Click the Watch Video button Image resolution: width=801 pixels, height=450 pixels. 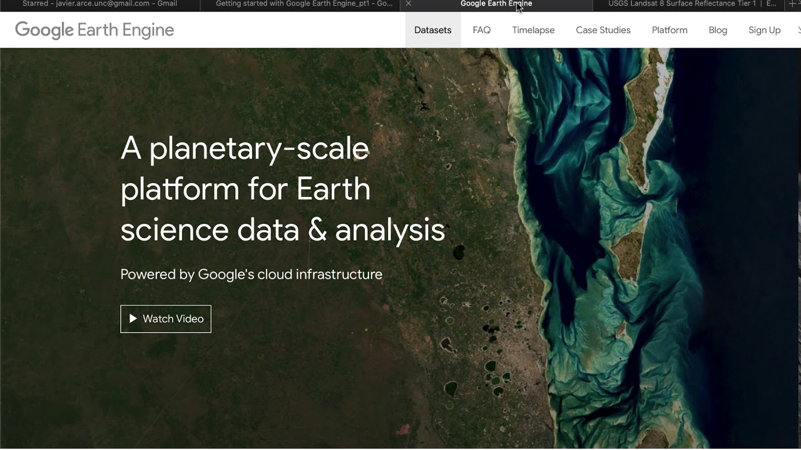[166, 319]
